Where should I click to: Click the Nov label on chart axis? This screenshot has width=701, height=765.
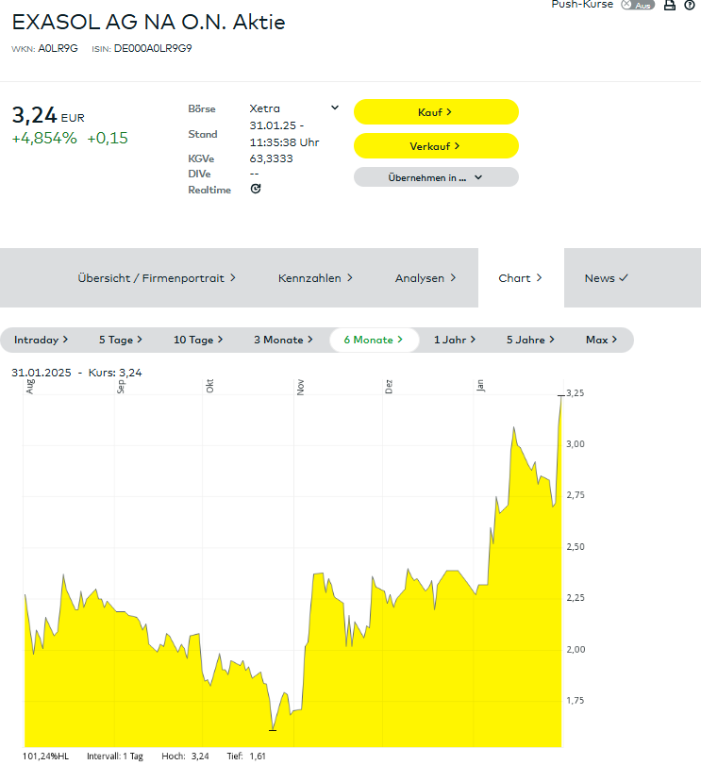pos(301,387)
